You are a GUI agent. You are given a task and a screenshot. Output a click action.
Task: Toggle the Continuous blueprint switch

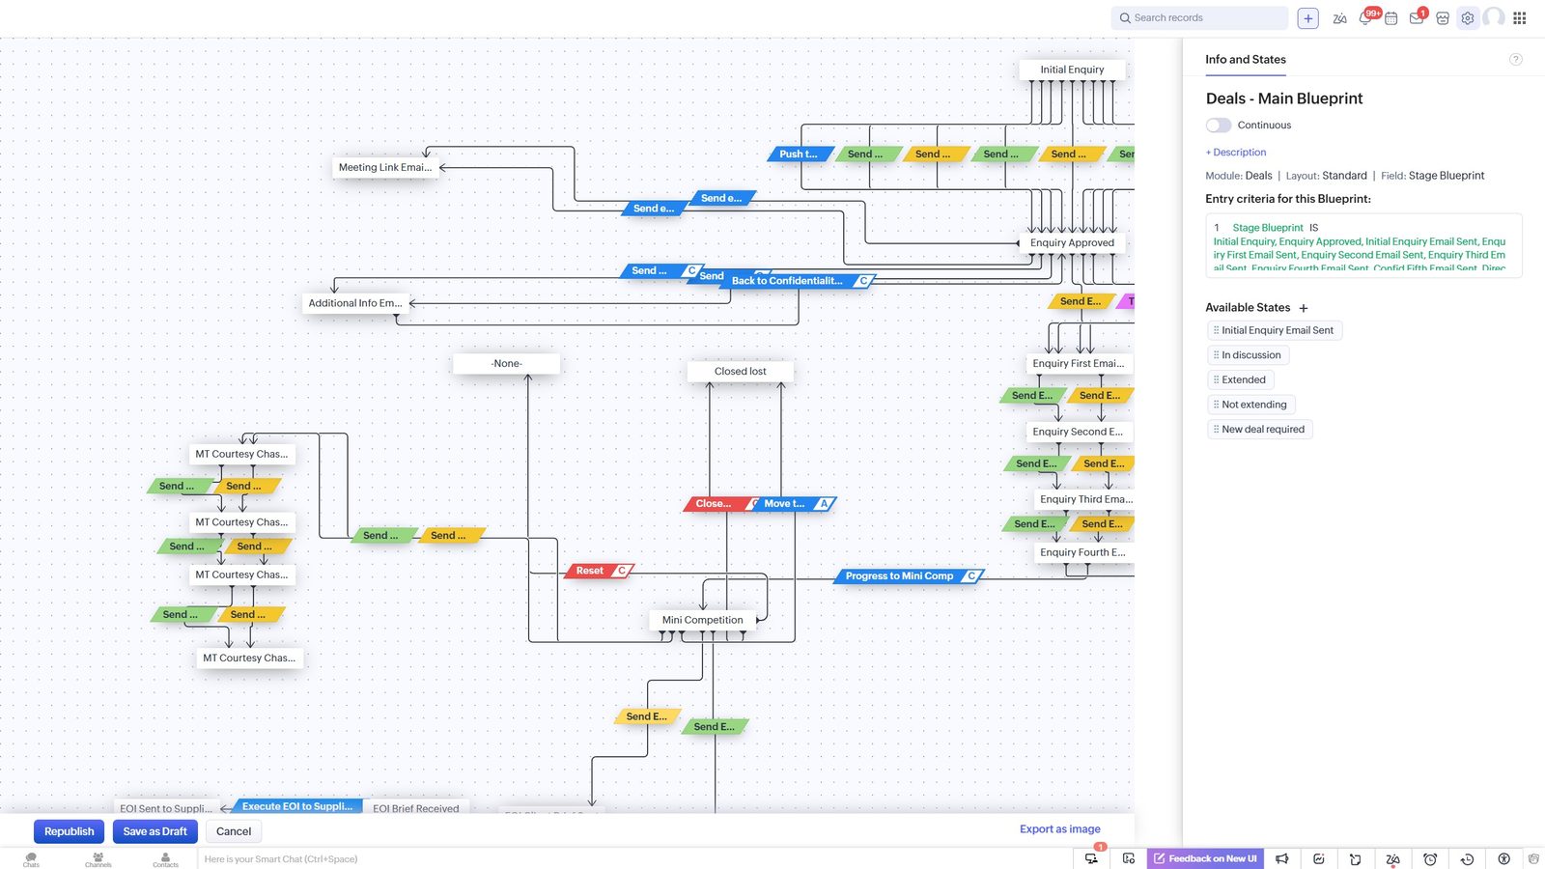click(1219, 126)
